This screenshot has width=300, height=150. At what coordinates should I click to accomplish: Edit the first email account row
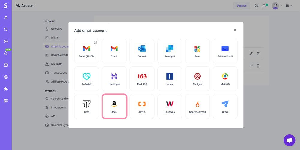point(251,54)
